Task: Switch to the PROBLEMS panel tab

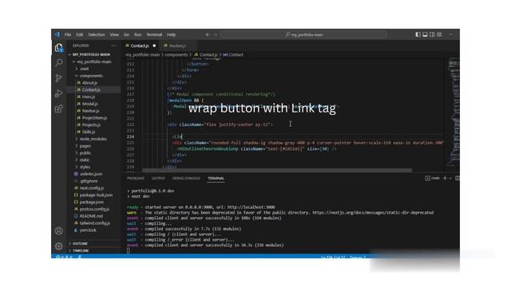Action: 136,179
